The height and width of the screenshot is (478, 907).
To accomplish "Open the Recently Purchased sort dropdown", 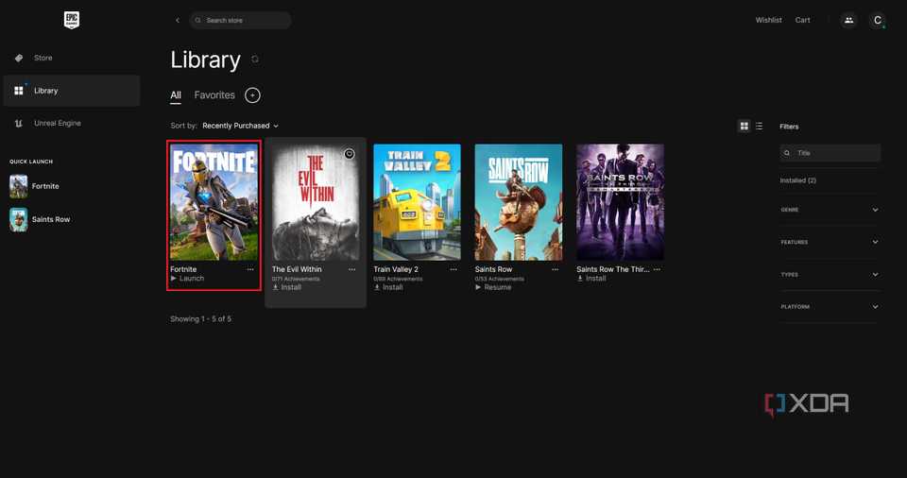I will (240, 126).
